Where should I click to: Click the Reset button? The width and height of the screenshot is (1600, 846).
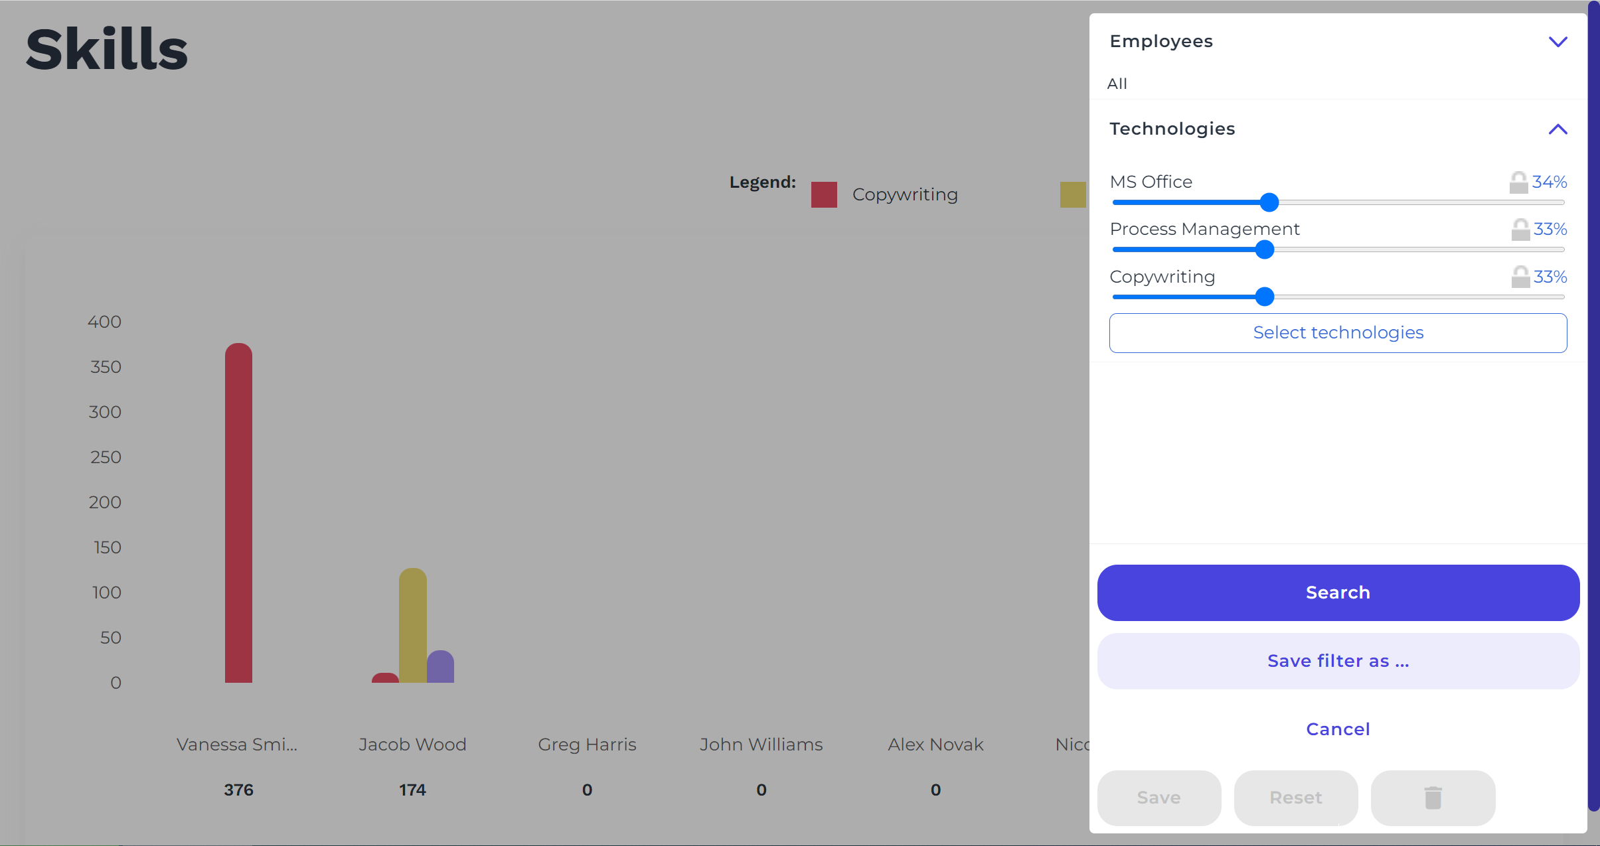click(1295, 798)
